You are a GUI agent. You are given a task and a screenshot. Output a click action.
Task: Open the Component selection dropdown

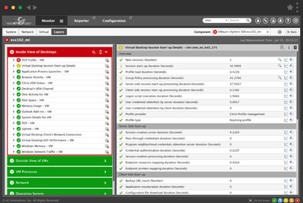(x=241, y=32)
